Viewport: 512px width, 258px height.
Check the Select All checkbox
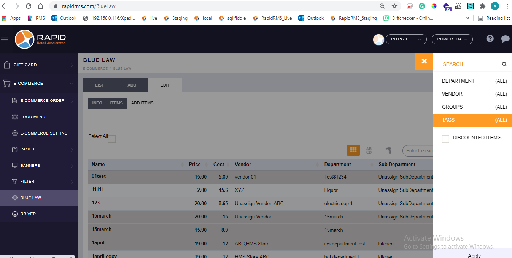click(x=112, y=139)
